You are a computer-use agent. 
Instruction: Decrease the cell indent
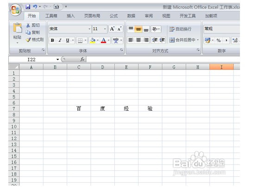click(155, 40)
